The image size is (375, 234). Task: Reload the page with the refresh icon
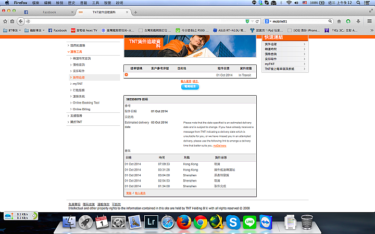257,21
